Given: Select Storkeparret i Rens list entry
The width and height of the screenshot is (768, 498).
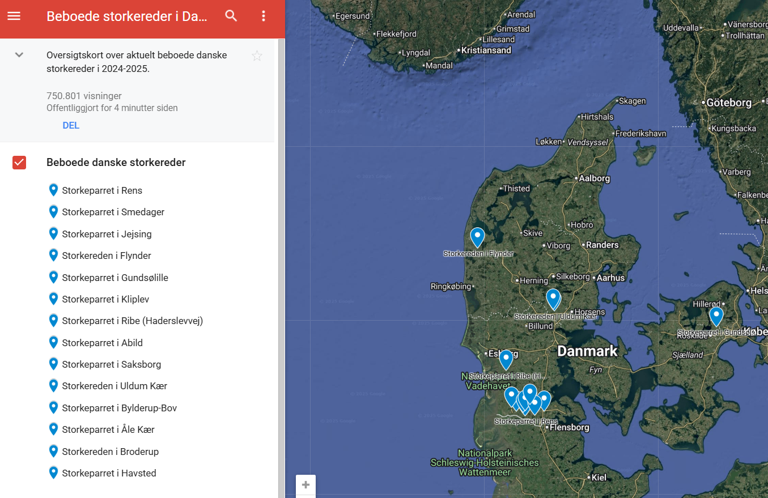Looking at the screenshot, I should [x=102, y=190].
